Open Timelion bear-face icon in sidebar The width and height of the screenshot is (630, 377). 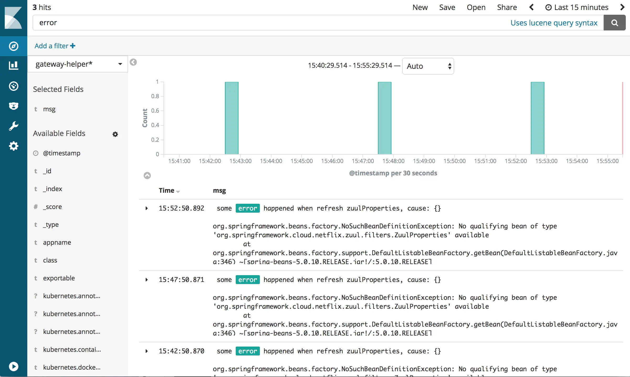tap(13, 106)
